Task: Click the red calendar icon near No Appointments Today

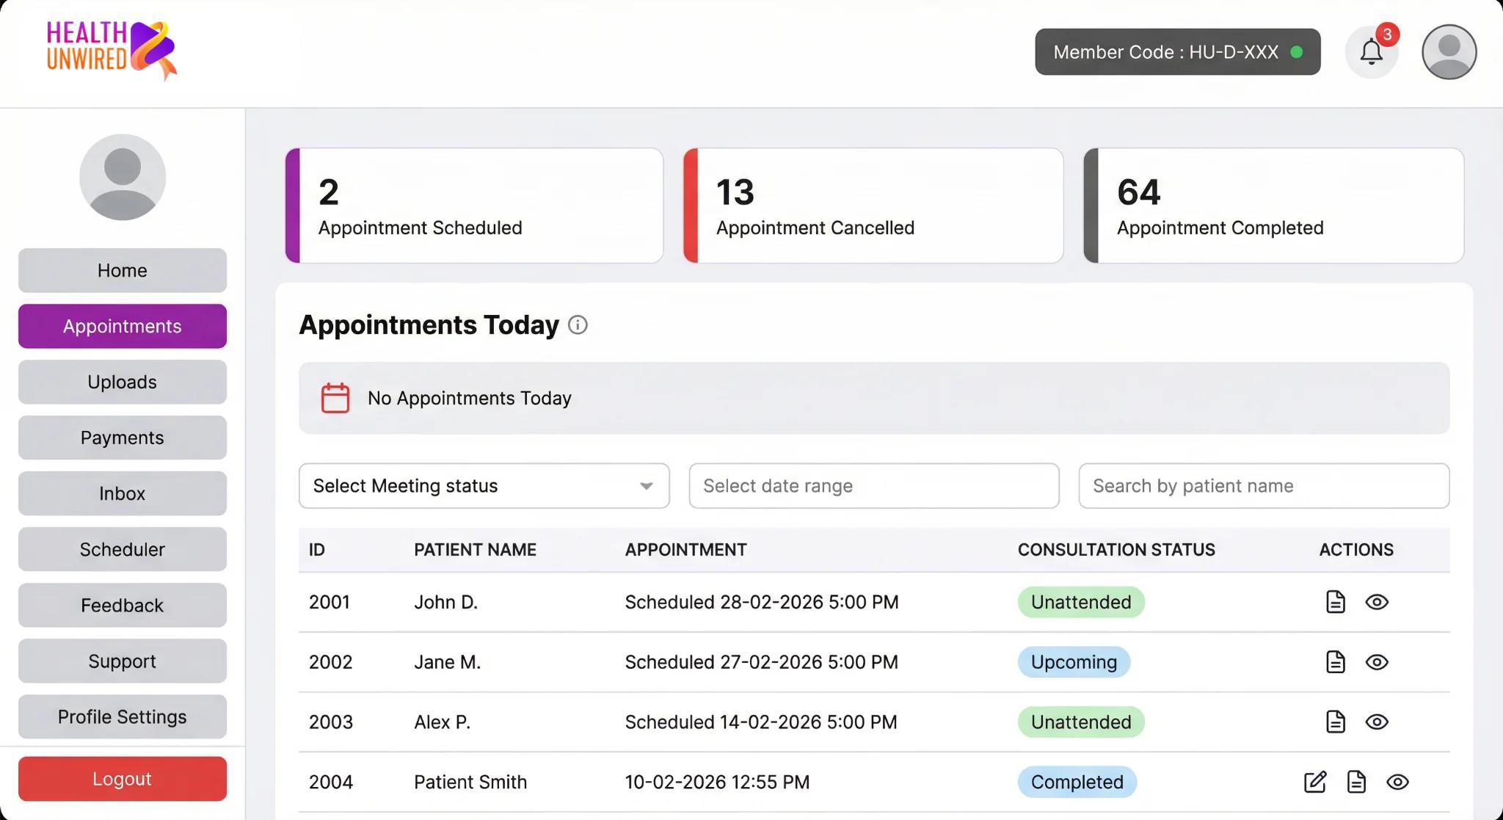Action: tap(335, 397)
